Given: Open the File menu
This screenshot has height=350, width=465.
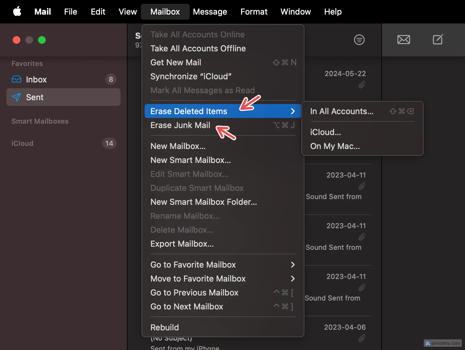Looking at the screenshot, I should (x=70, y=12).
